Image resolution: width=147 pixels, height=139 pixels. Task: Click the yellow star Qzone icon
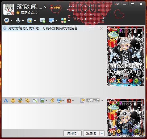(x=18, y=12)
